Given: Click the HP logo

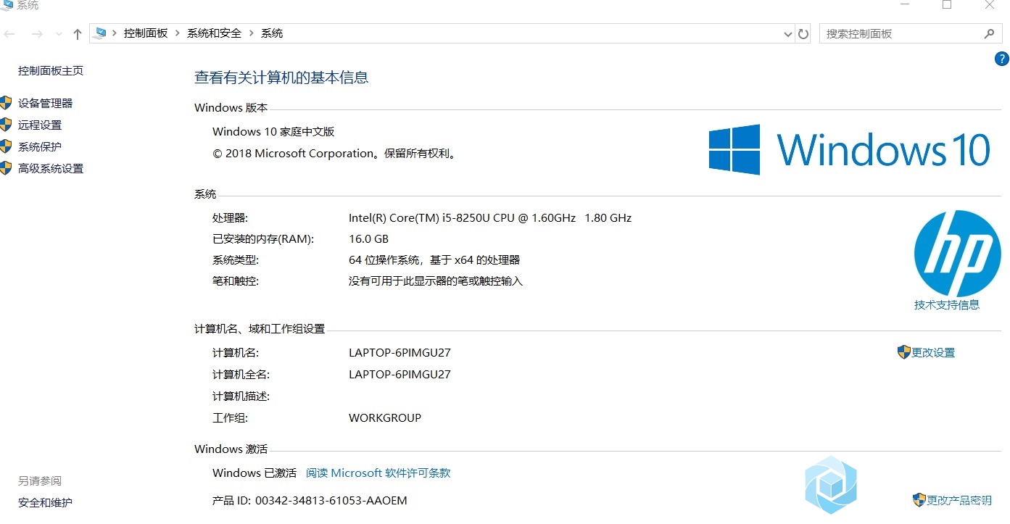Looking at the screenshot, I should pyautogui.click(x=957, y=253).
